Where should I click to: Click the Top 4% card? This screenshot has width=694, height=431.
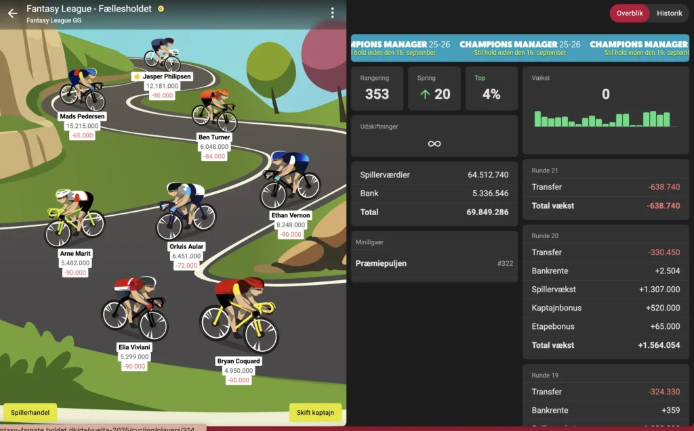[x=491, y=89]
